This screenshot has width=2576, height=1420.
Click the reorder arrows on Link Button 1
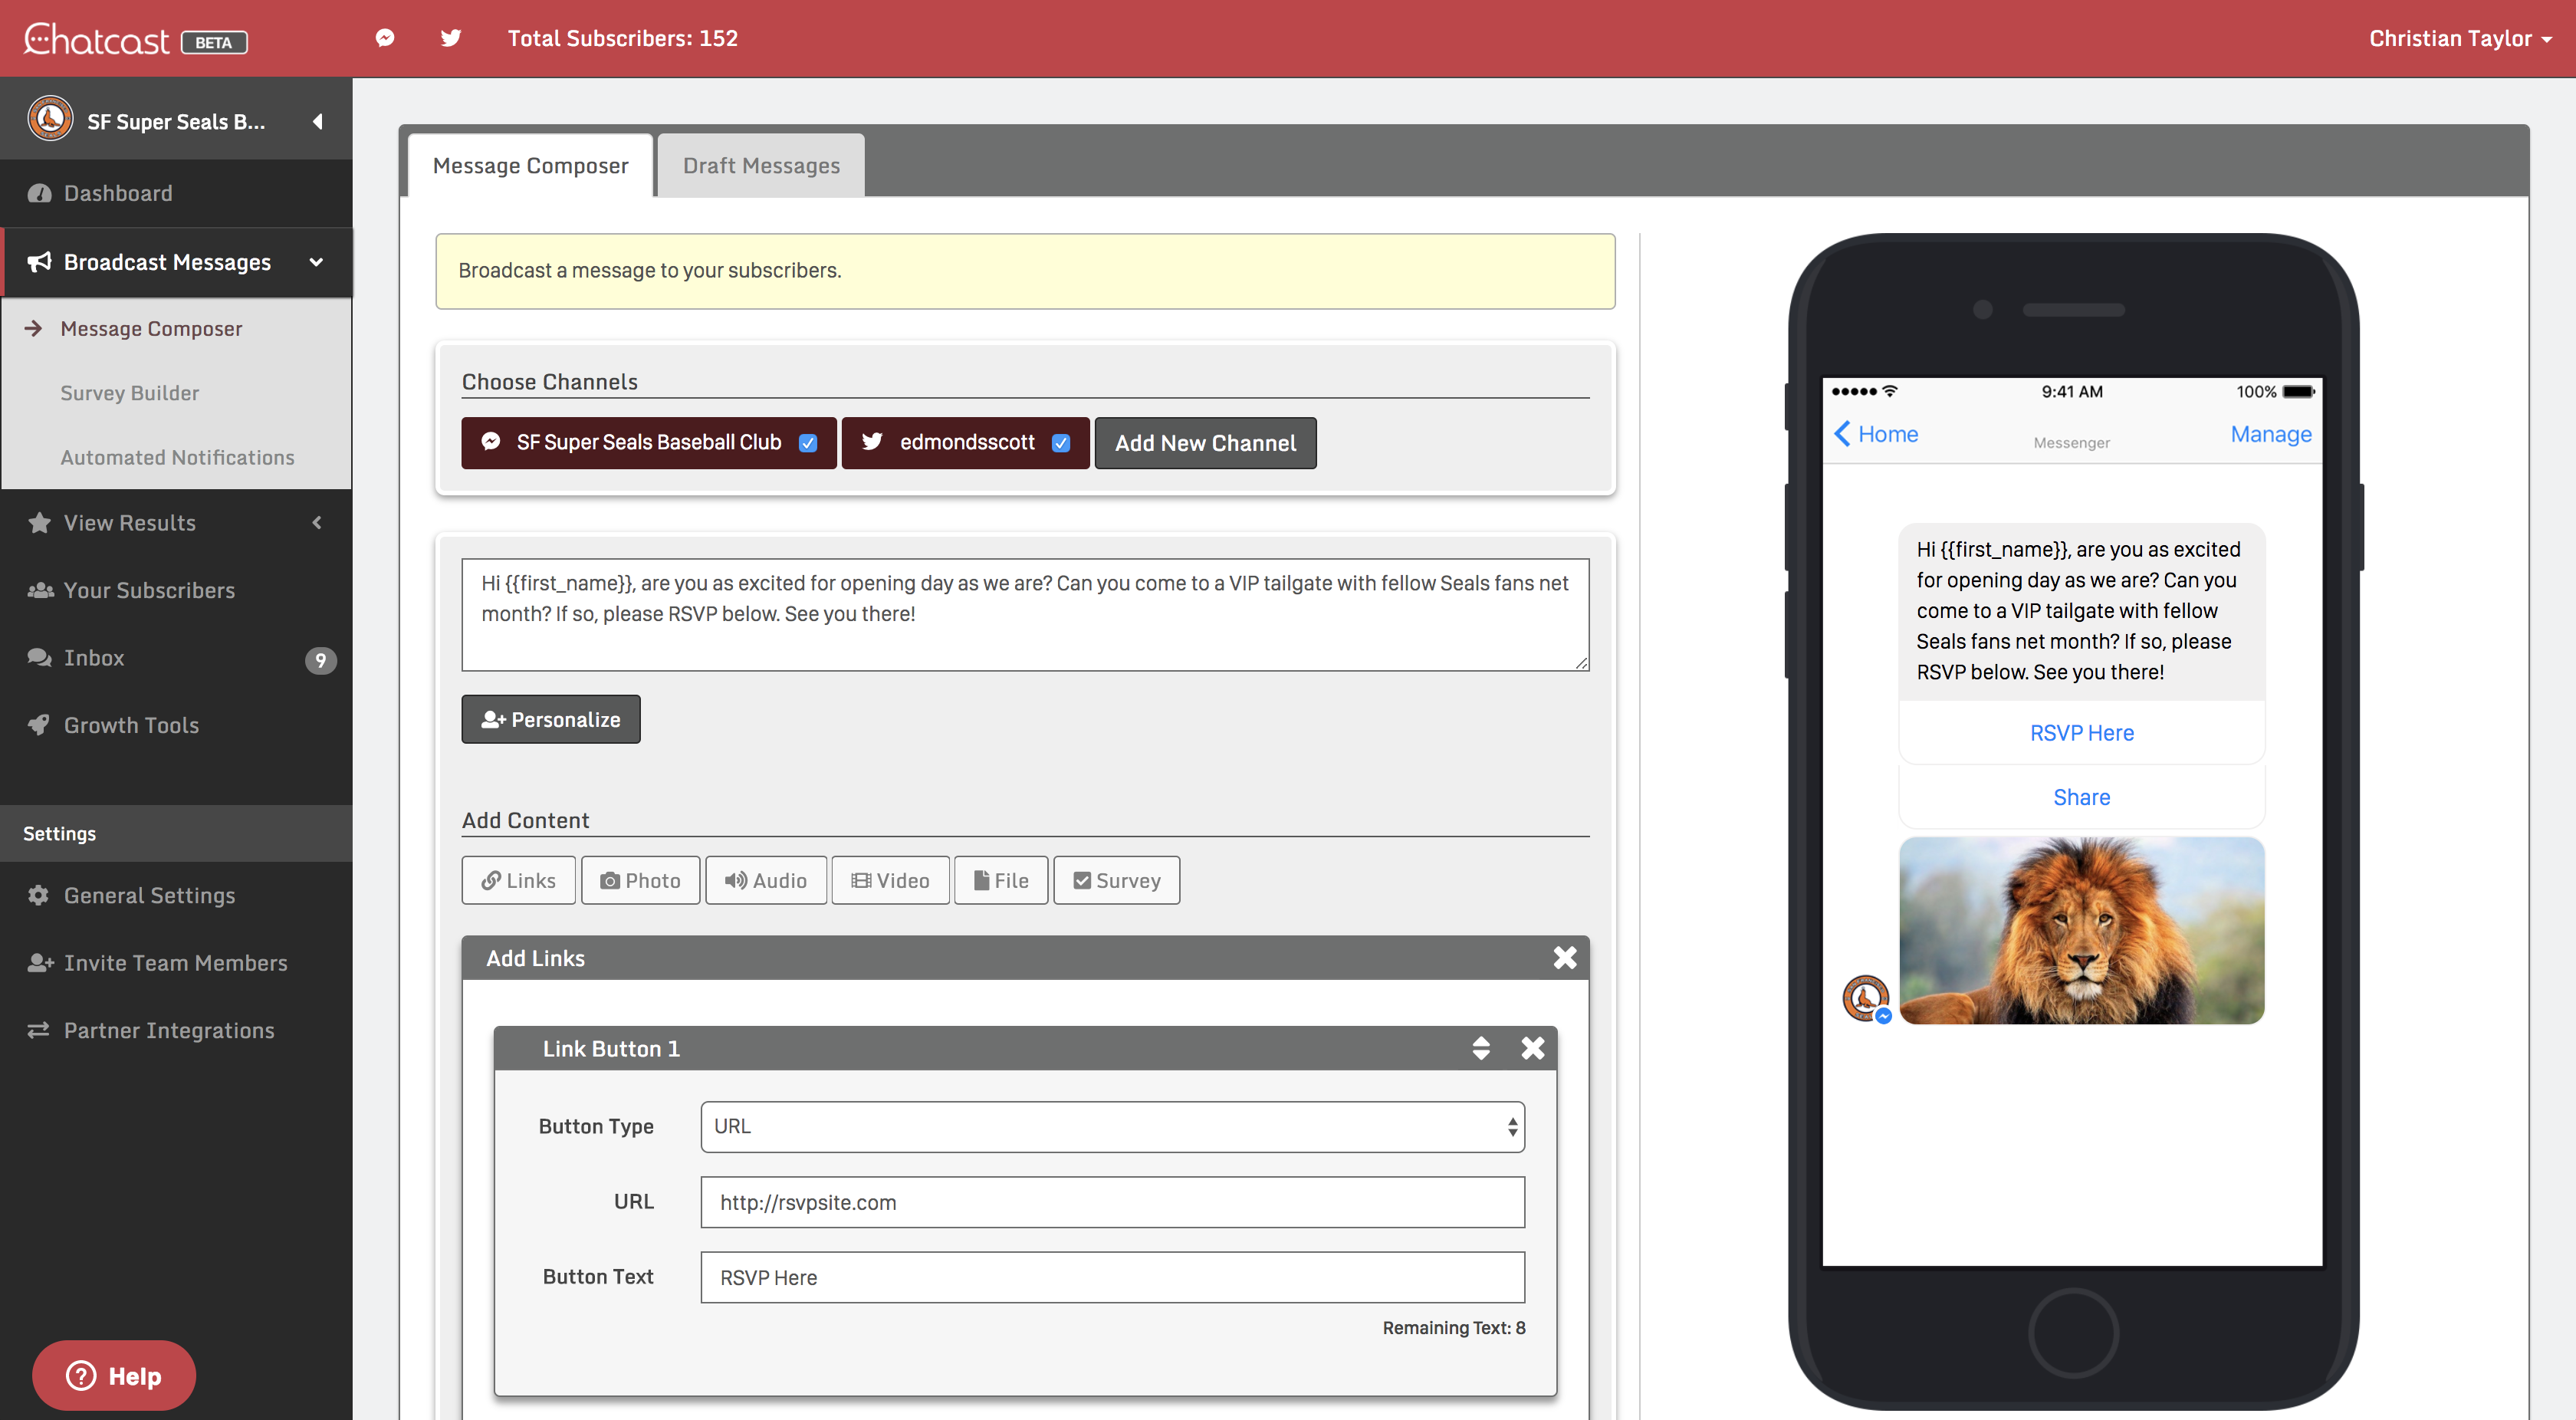1481,1048
